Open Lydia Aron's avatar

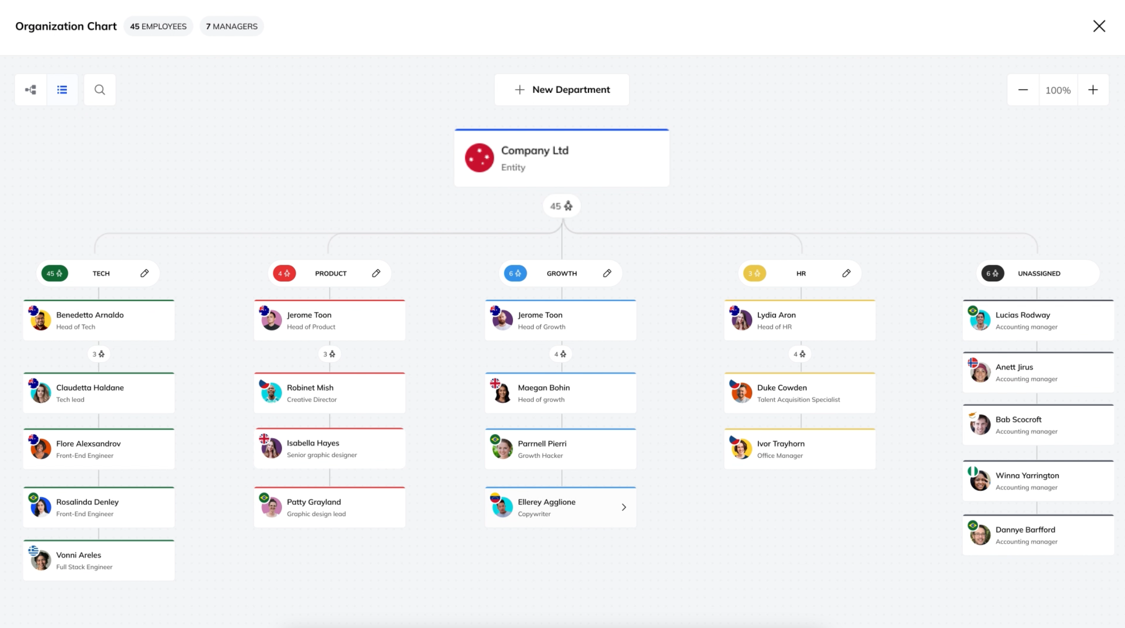(742, 320)
